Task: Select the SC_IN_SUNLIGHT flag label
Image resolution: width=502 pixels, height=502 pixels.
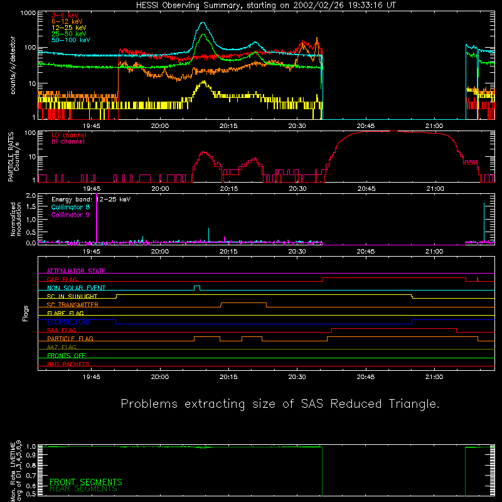Action: 72,296
